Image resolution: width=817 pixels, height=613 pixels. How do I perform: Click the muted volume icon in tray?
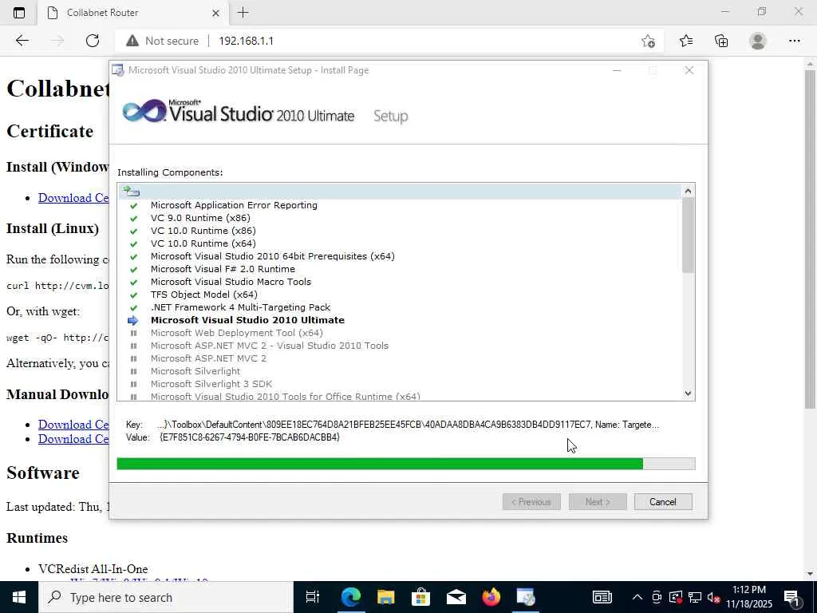[x=714, y=597]
